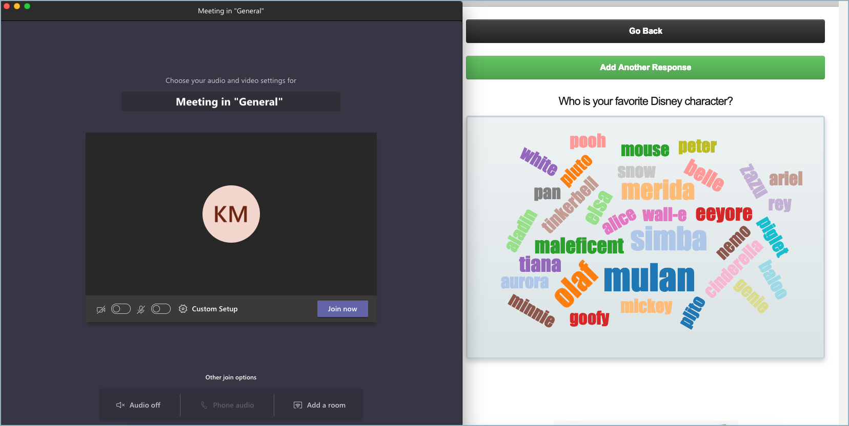This screenshot has height=426, width=849.
Task: Select the Add a room option
Action: click(319, 405)
